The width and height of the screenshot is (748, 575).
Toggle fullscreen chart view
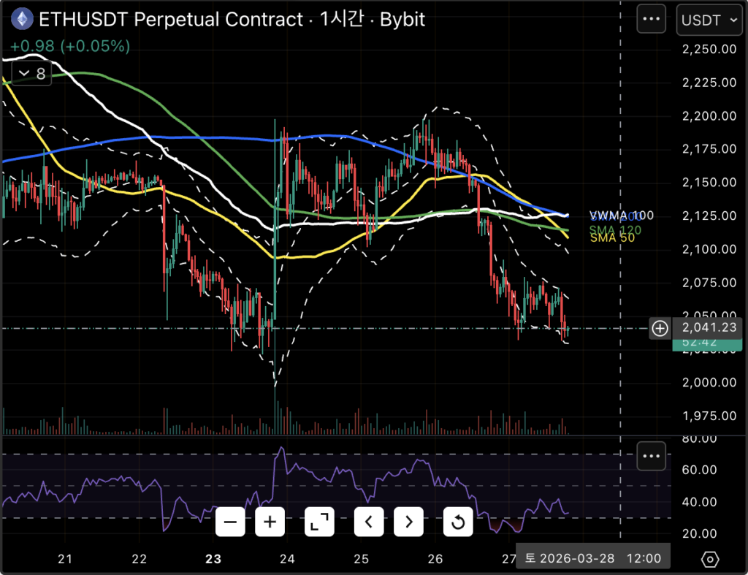319,522
